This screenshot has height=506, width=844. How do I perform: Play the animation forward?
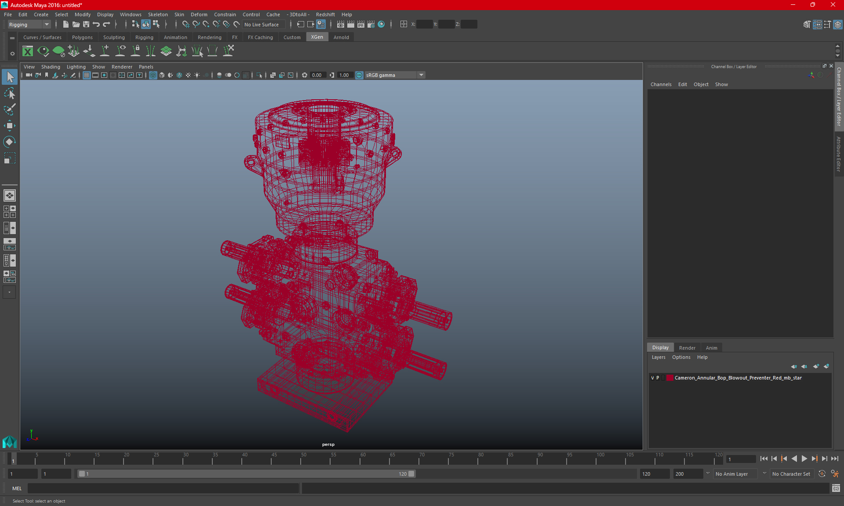point(804,459)
